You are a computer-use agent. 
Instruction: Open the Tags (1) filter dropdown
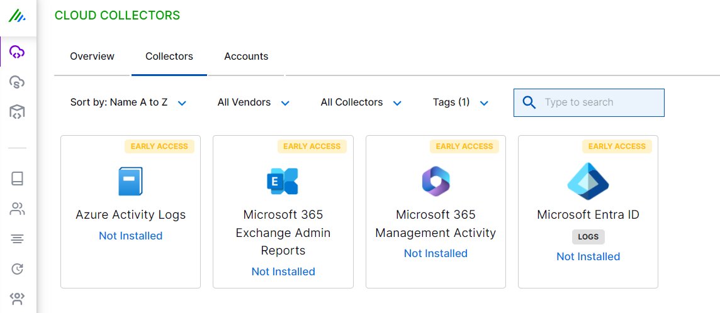point(460,102)
